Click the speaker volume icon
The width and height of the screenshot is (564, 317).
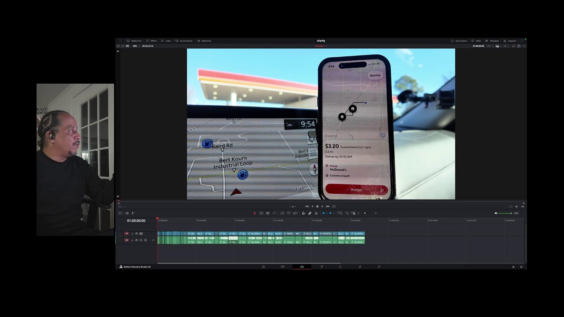tap(496, 213)
